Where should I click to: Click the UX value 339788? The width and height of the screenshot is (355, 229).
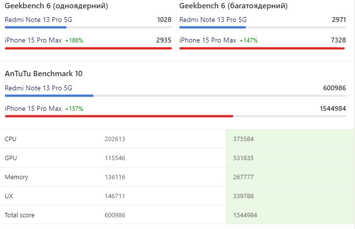(x=244, y=196)
